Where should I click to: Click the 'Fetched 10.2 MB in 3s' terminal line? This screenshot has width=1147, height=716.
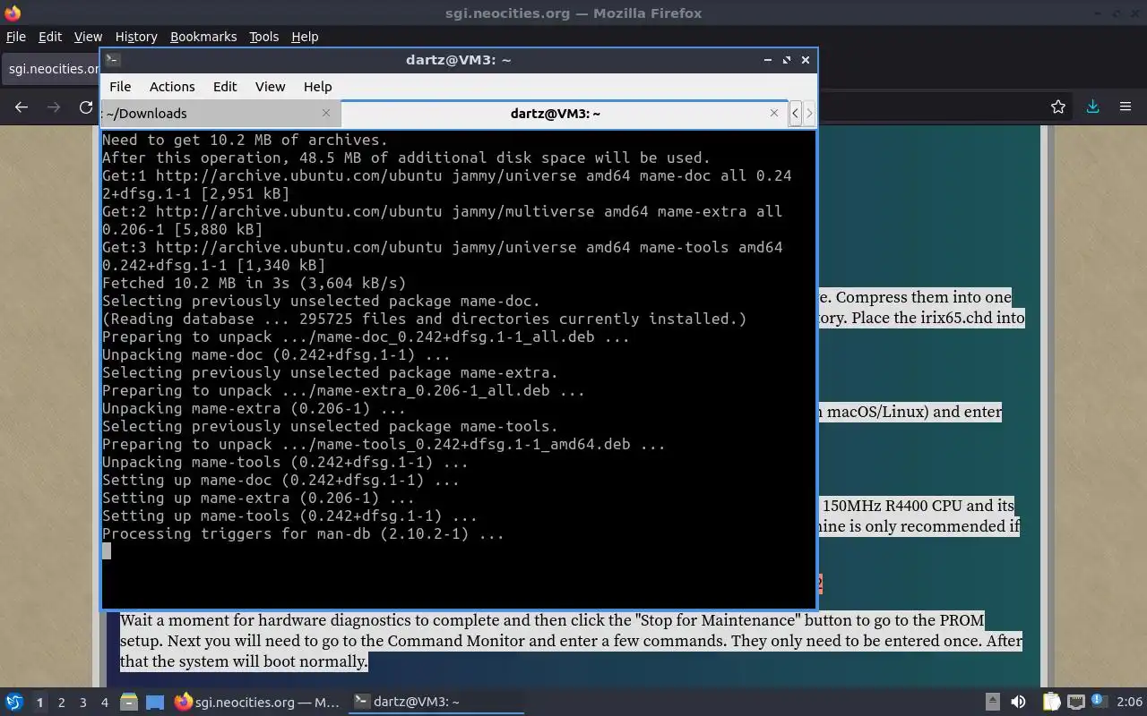(x=254, y=283)
